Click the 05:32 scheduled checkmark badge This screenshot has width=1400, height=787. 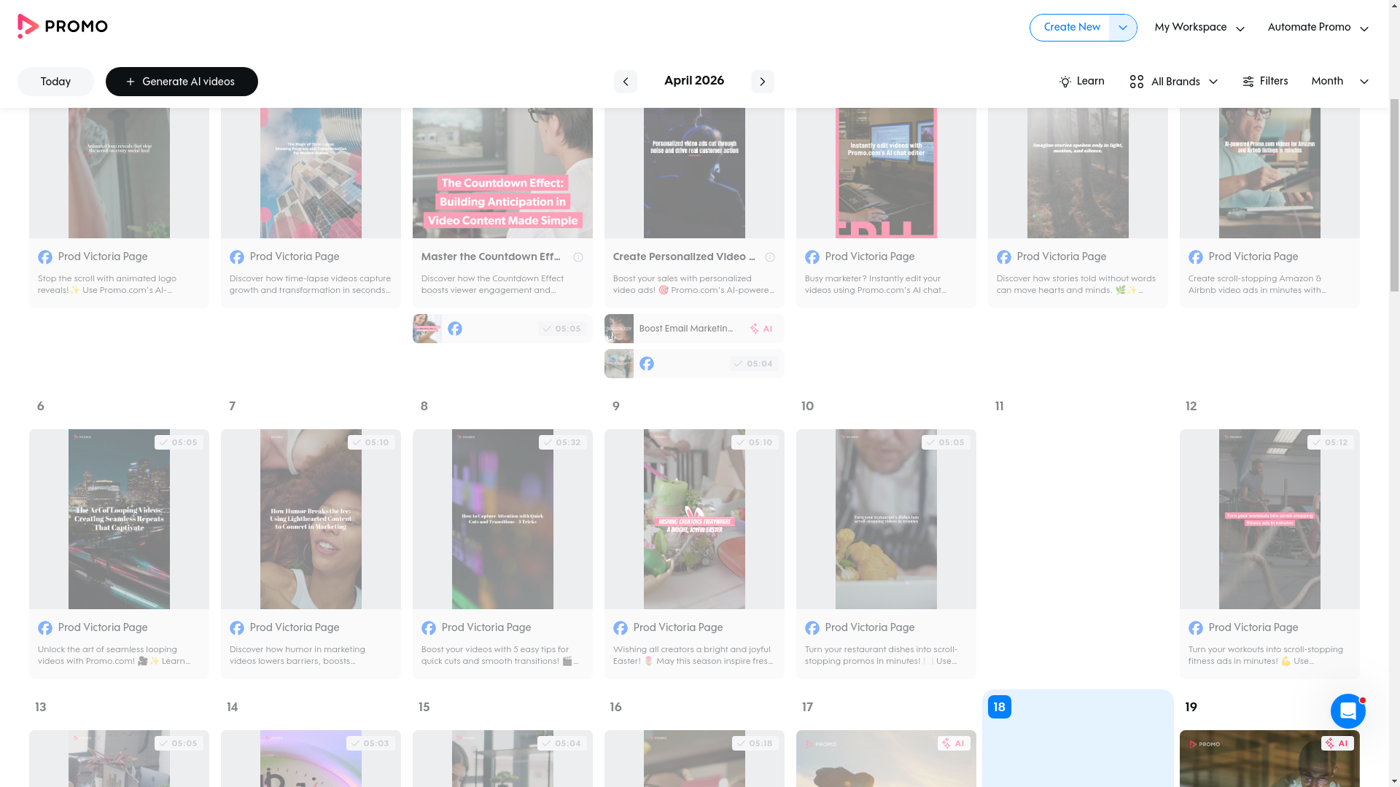(562, 442)
